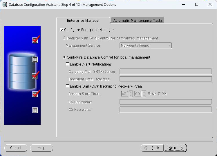Viewport: 217px width, 156px height.
Task: Click the Cancel button
Action: (16, 148)
